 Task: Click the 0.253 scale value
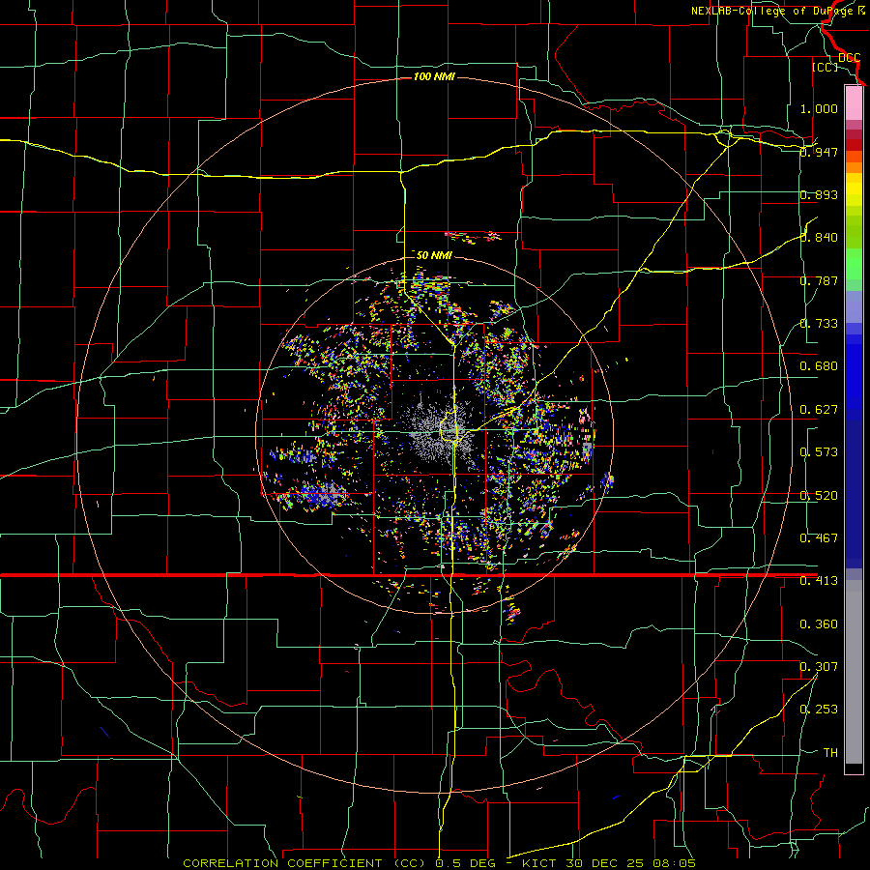[819, 710]
